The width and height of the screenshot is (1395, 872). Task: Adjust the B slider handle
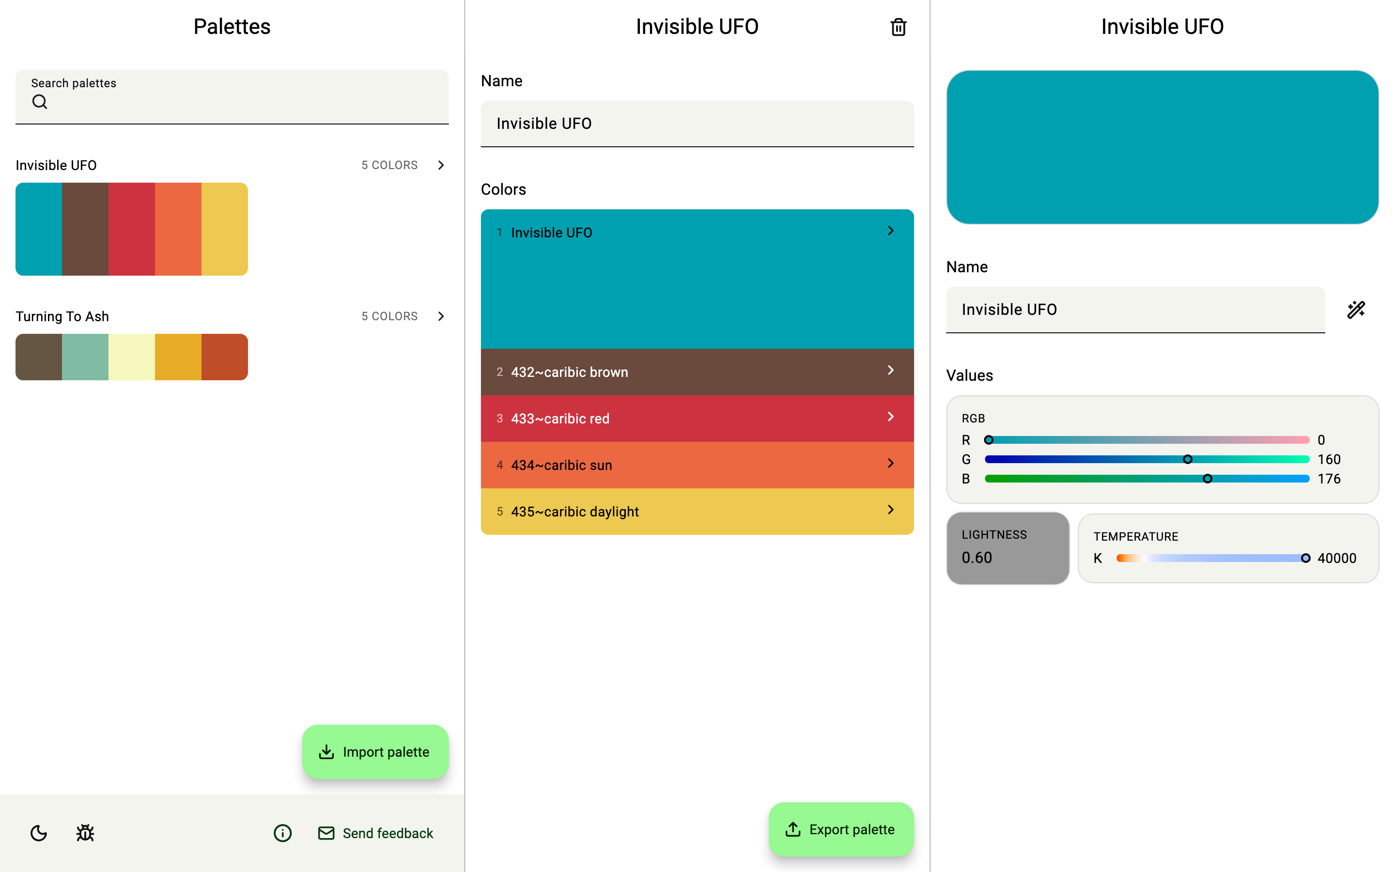click(1208, 479)
